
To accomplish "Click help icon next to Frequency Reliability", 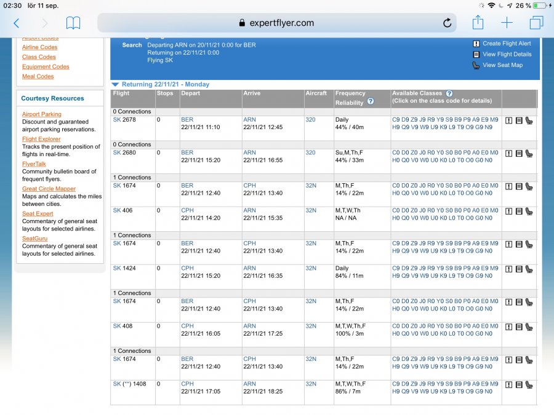I will click(x=371, y=101).
